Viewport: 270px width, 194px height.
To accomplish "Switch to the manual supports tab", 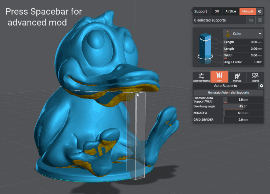I will (237, 77).
